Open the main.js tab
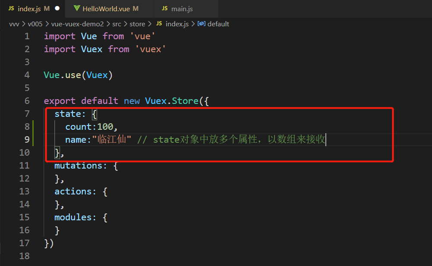This screenshot has height=266, width=432. click(186, 9)
